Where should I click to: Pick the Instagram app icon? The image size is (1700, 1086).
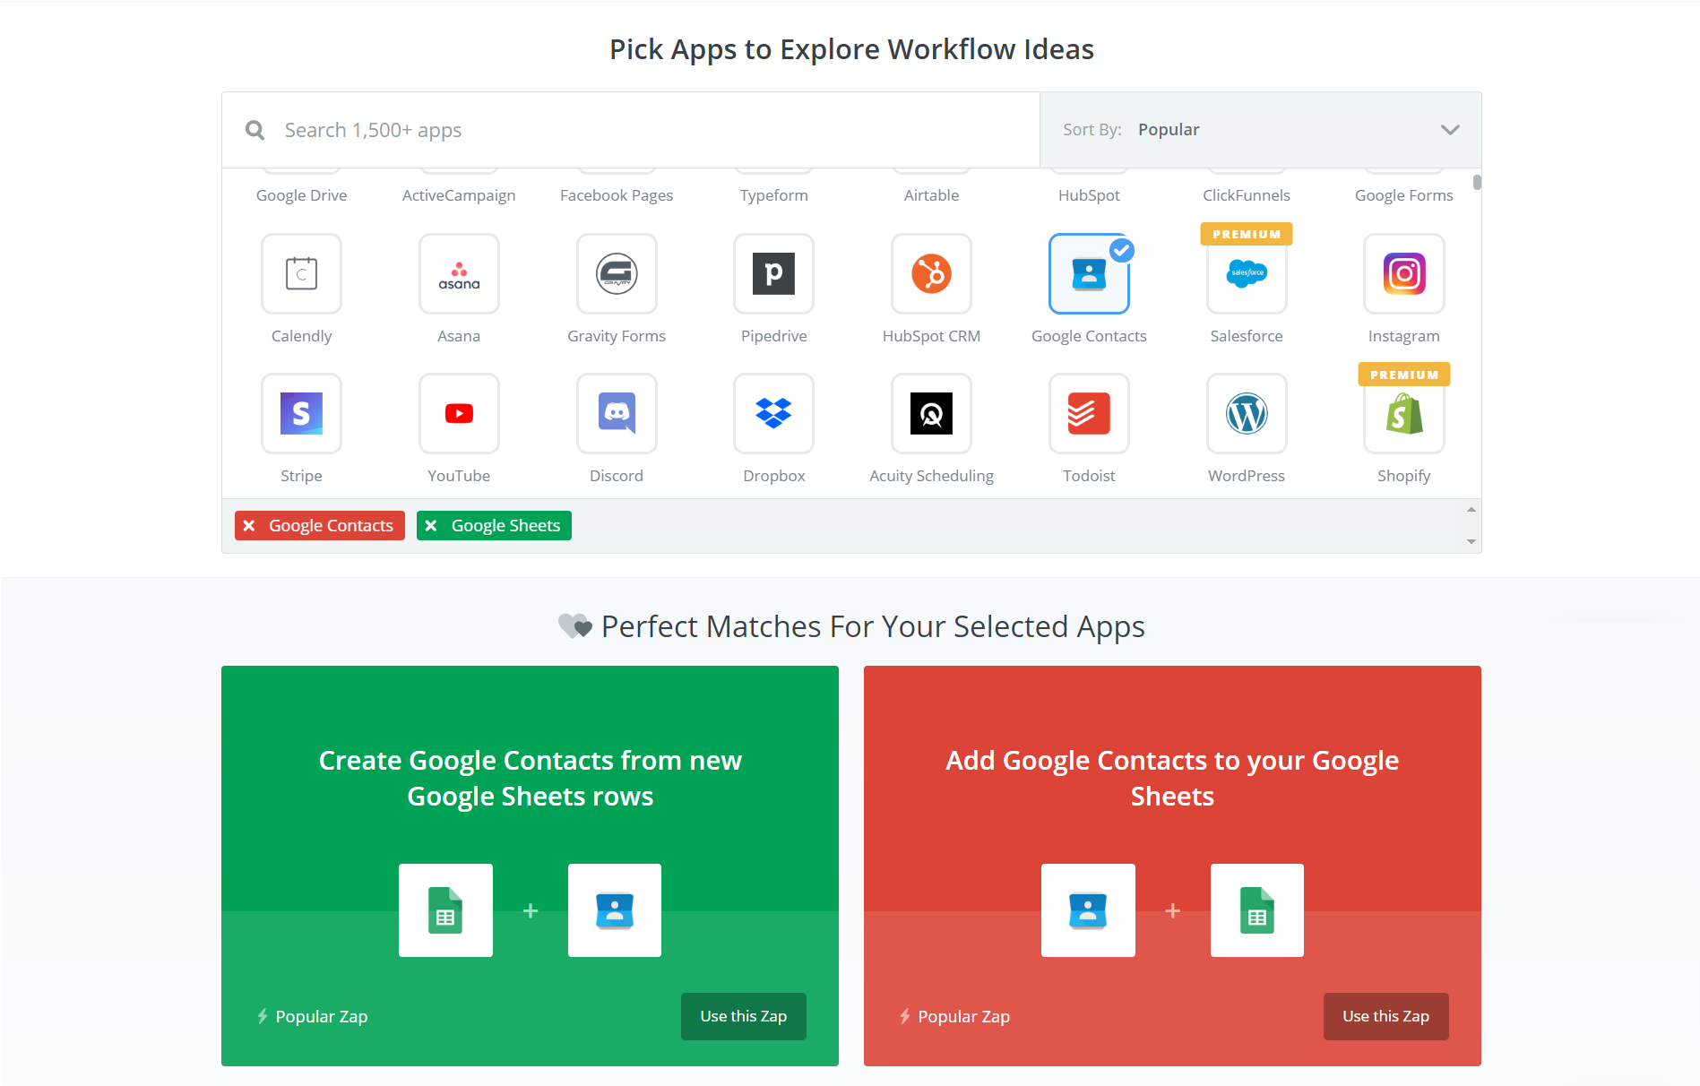point(1404,273)
